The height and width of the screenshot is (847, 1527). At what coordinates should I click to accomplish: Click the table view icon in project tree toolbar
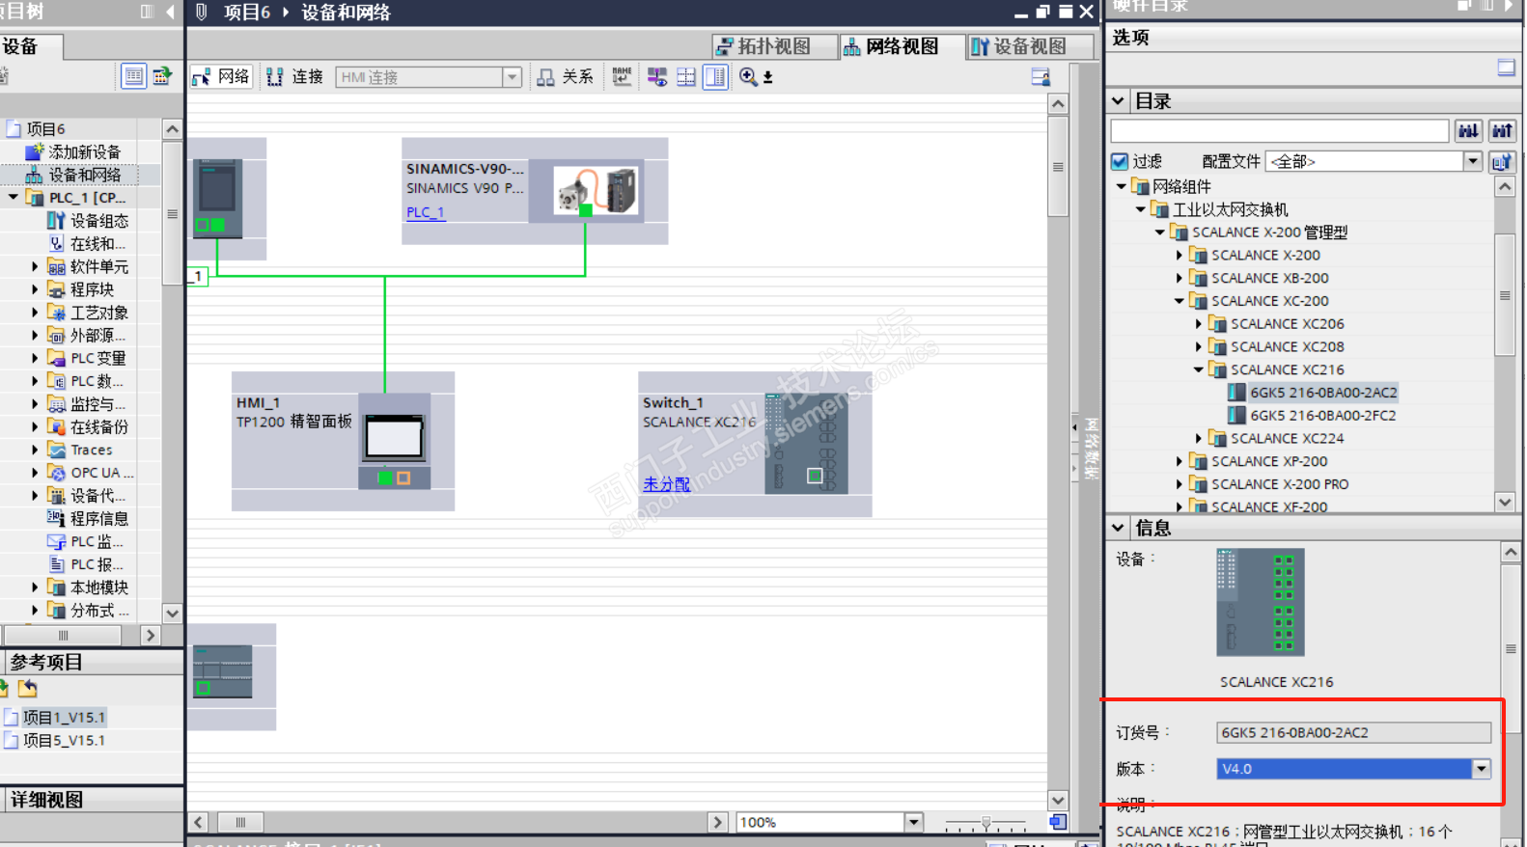click(134, 76)
